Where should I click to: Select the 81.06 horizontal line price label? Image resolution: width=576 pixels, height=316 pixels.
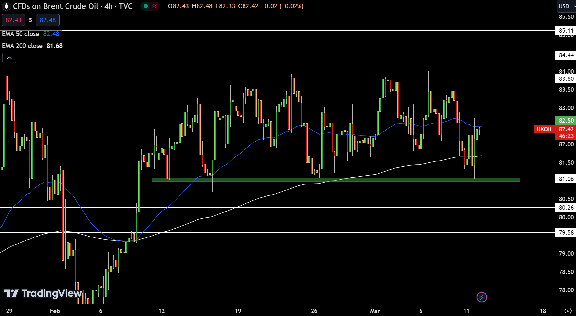click(x=566, y=179)
